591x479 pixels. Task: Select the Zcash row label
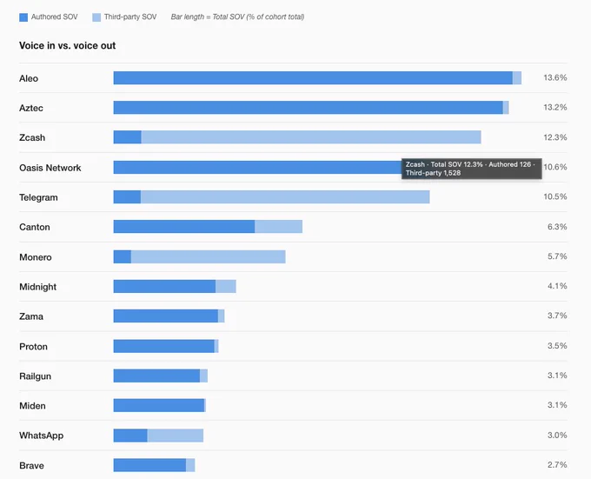tap(32, 137)
